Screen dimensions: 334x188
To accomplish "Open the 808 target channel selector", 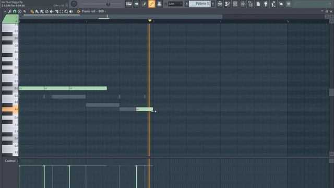I will tap(102, 11).
